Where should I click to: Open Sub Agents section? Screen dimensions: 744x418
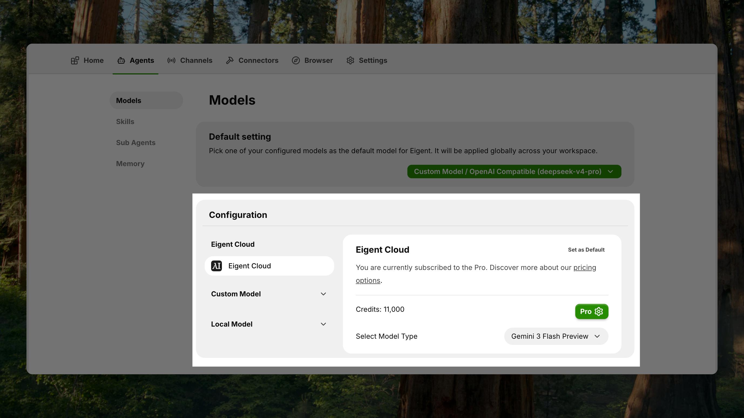pyautogui.click(x=146, y=142)
